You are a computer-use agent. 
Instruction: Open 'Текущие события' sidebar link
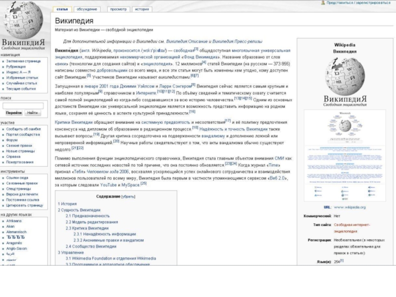coord(21,89)
